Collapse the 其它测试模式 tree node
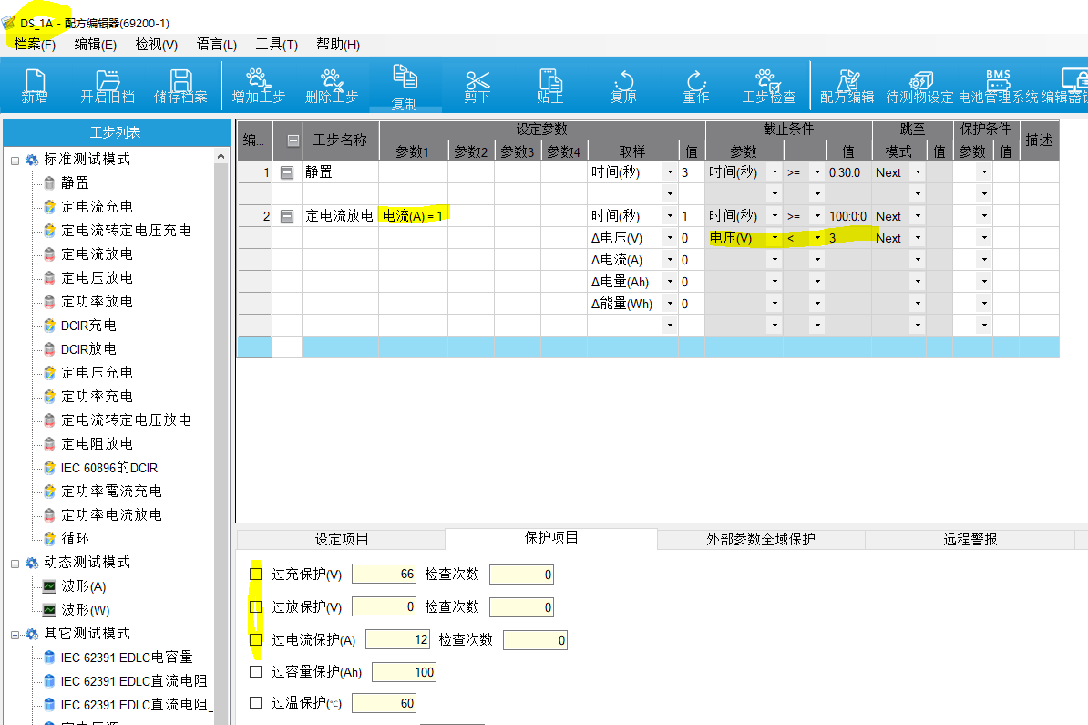Image resolution: width=1088 pixels, height=725 pixels. coord(15,634)
